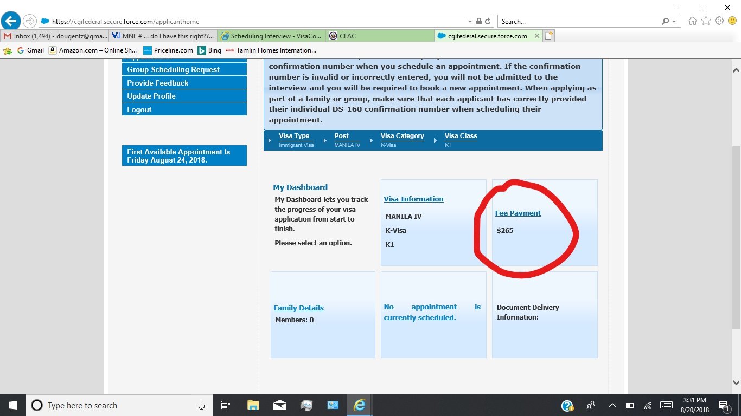Close the cgifederal.secure.force.com tab
The image size is (741, 416).
[x=537, y=36]
